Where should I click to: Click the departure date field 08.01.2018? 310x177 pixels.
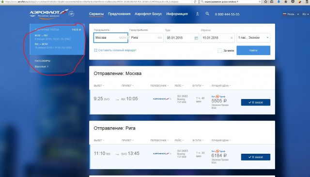pyautogui.click(x=182, y=38)
